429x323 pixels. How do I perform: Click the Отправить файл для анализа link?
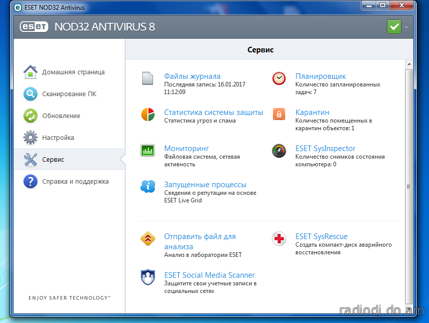pyautogui.click(x=200, y=242)
